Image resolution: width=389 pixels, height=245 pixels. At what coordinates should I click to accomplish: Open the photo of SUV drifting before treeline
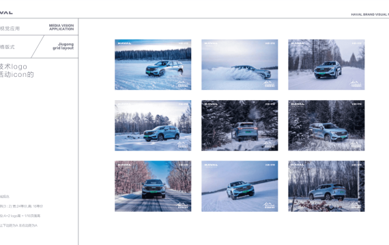(x=153, y=65)
